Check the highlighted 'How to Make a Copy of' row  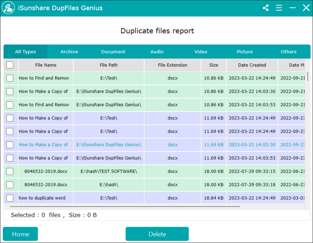(10, 145)
